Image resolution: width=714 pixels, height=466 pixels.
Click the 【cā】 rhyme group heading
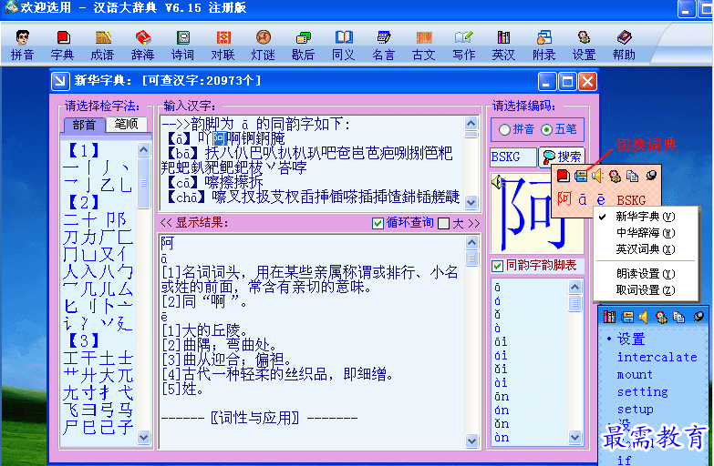pos(183,183)
